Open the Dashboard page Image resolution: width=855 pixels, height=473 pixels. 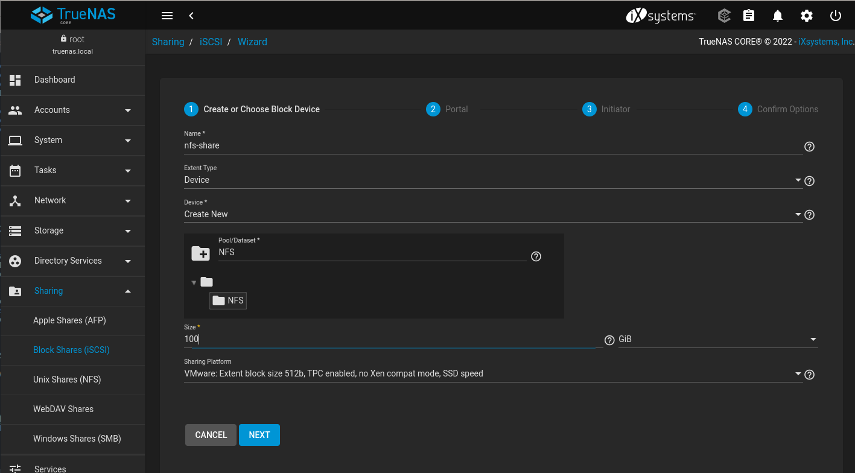click(x=72, y=80)
